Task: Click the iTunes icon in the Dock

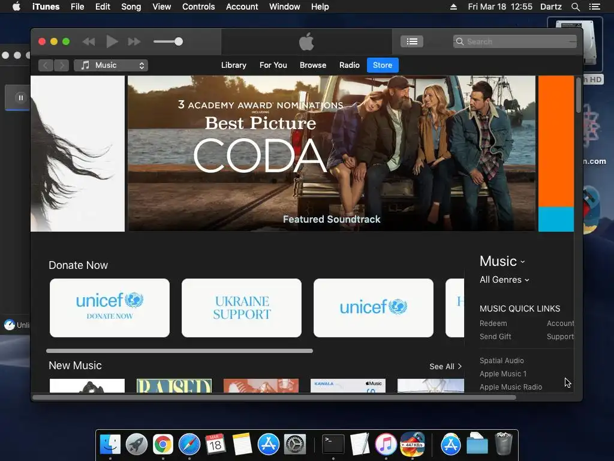Action: [386, 445]
